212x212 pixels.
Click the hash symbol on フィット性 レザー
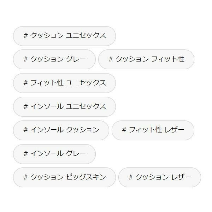coord(124,130)
